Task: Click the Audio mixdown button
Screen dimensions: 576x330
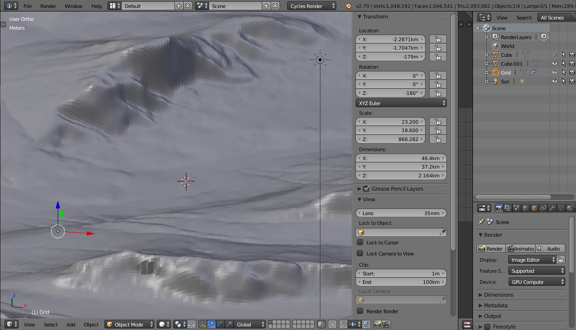Action: point(550,248)
